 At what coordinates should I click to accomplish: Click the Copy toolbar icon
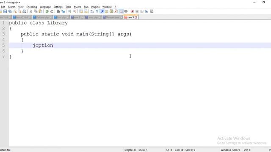coord(36,11)
